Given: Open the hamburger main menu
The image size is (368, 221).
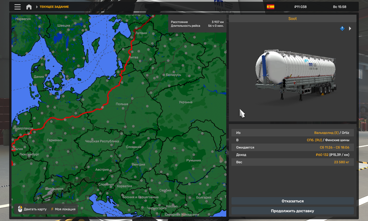Looking at the screenshot, I should click(x=18, y=7).
